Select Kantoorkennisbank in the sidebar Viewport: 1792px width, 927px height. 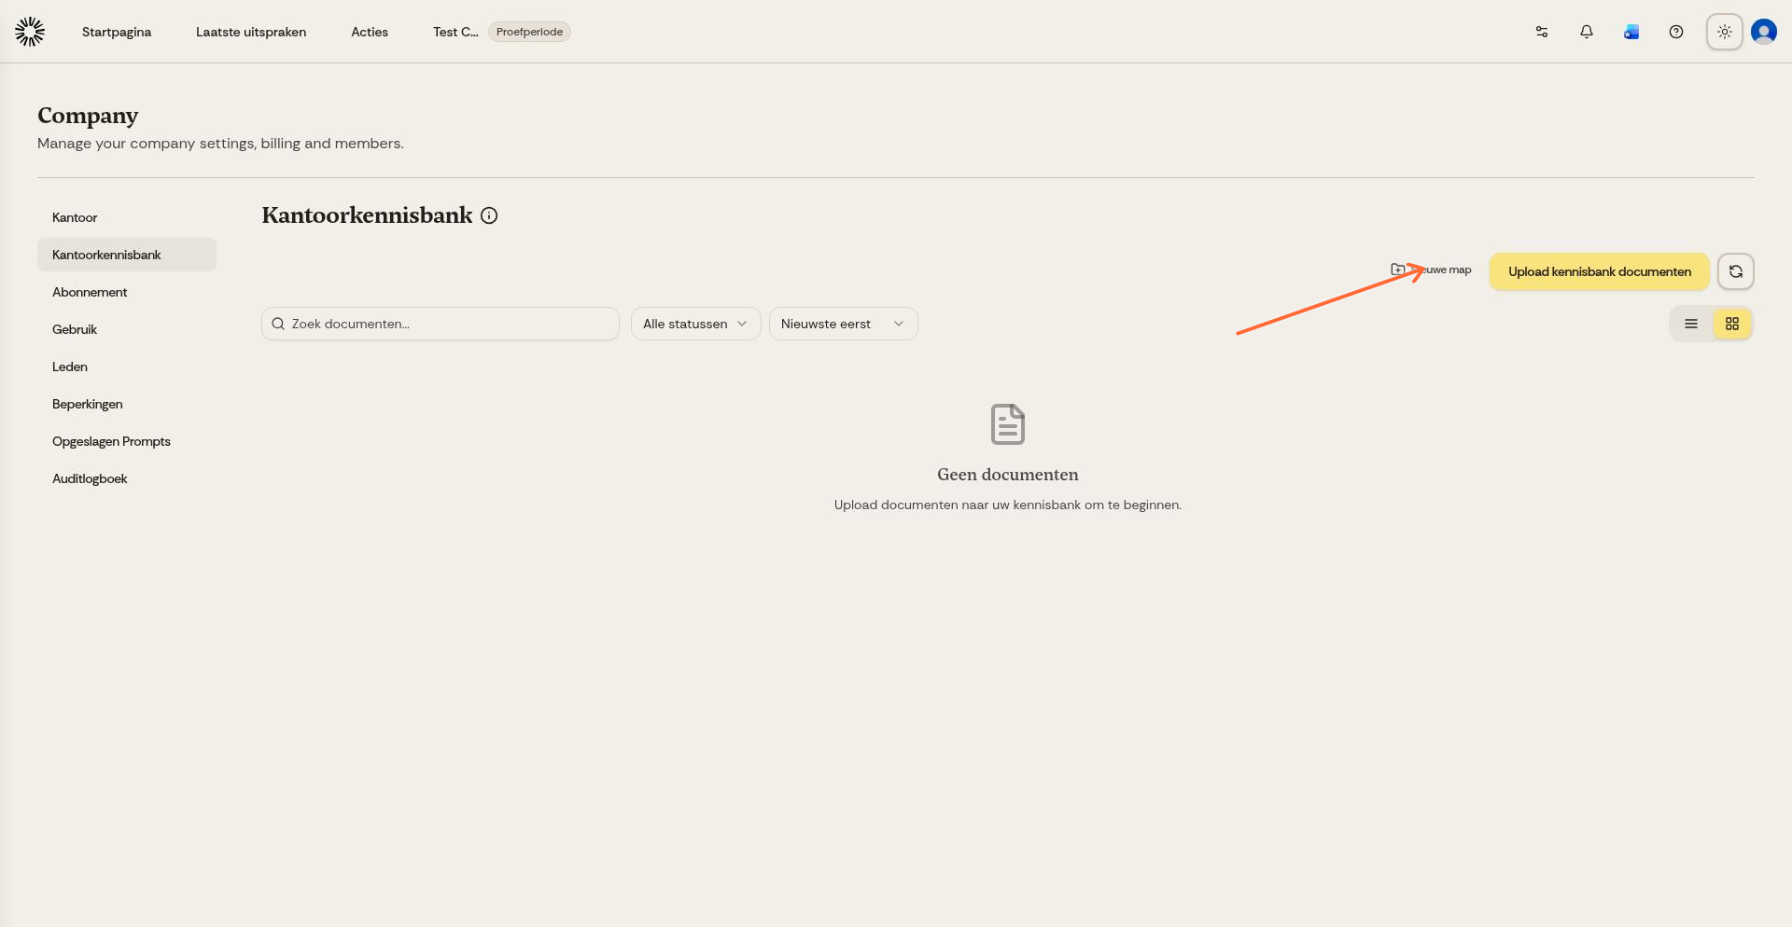(x=127, y=255)
